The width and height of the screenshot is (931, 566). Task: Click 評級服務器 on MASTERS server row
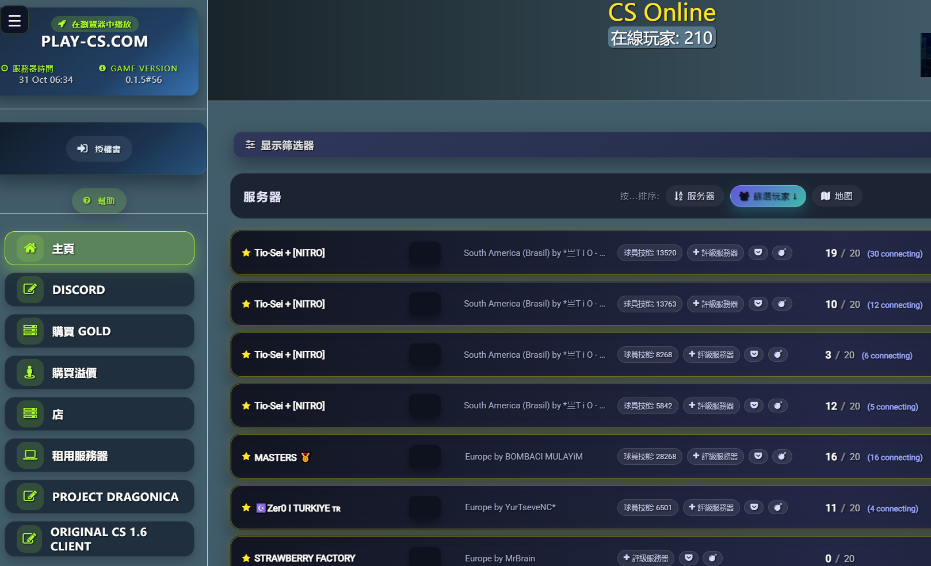point(715,457)
